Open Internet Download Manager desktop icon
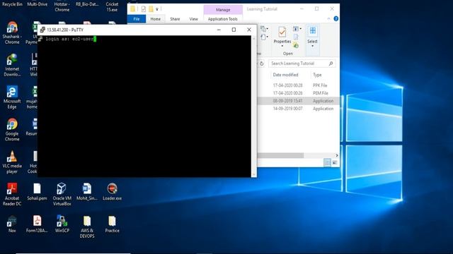The height and width of the screenshot is (254, 453). (12, 66)
